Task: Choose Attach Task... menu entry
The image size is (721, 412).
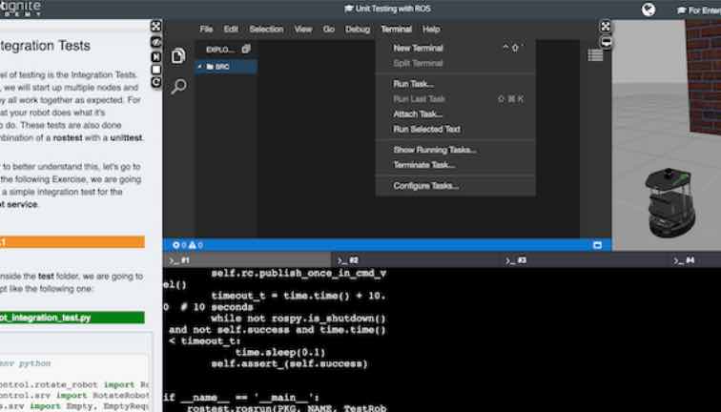Action: (x=456, y=114)
